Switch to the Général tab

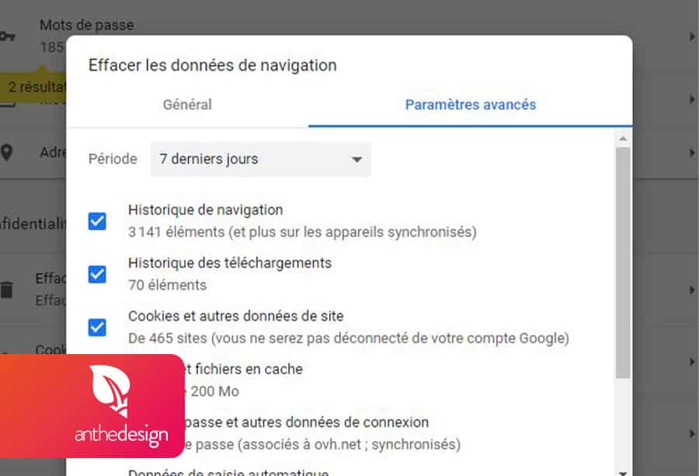click(187, 104)
